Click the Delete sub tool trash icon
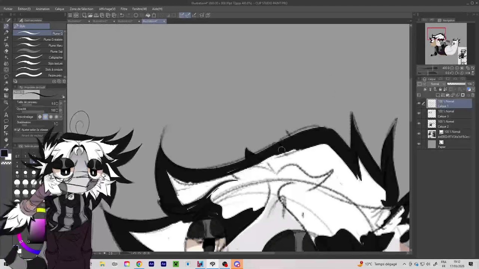 64,81
